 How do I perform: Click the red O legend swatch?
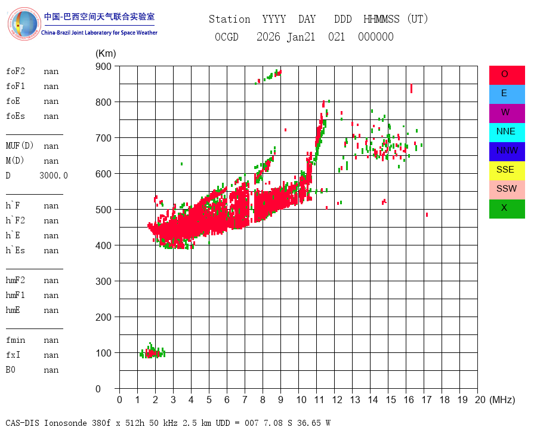click(x=507, y=75)
